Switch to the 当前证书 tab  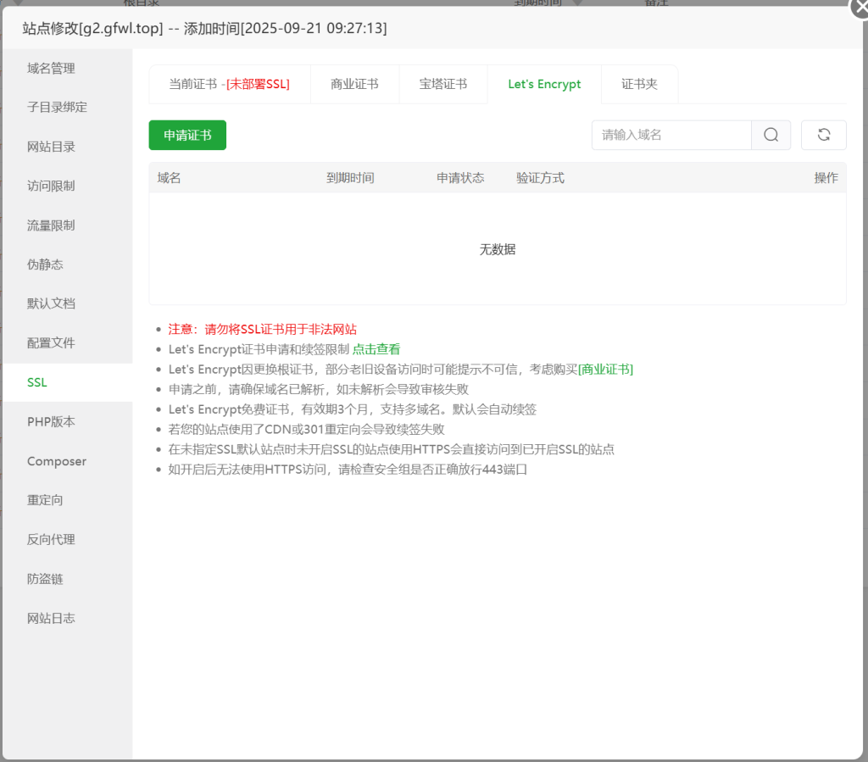[229, 84]
